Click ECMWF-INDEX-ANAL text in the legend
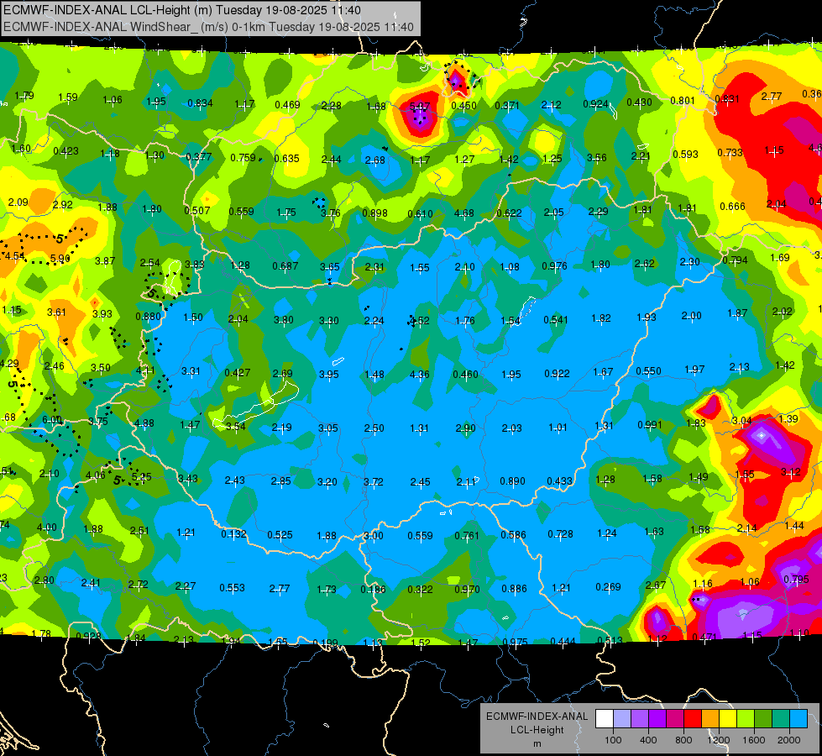This screenshot has height=756, width=822. [x=537, y=717]
